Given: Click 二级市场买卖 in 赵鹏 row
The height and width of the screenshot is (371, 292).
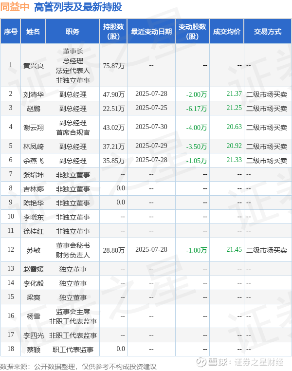Looking at the screenshot, I should coord(267,109).
